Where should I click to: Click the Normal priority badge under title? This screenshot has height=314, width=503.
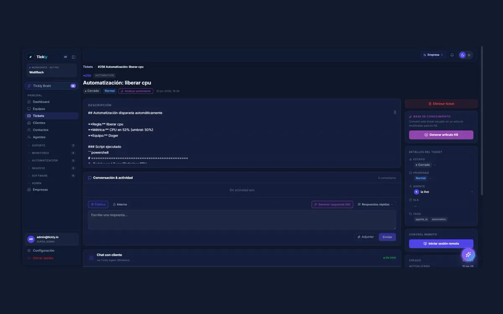click(x=109, y=91)
